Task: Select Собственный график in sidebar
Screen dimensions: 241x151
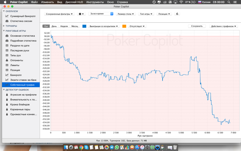Action: 22,84
